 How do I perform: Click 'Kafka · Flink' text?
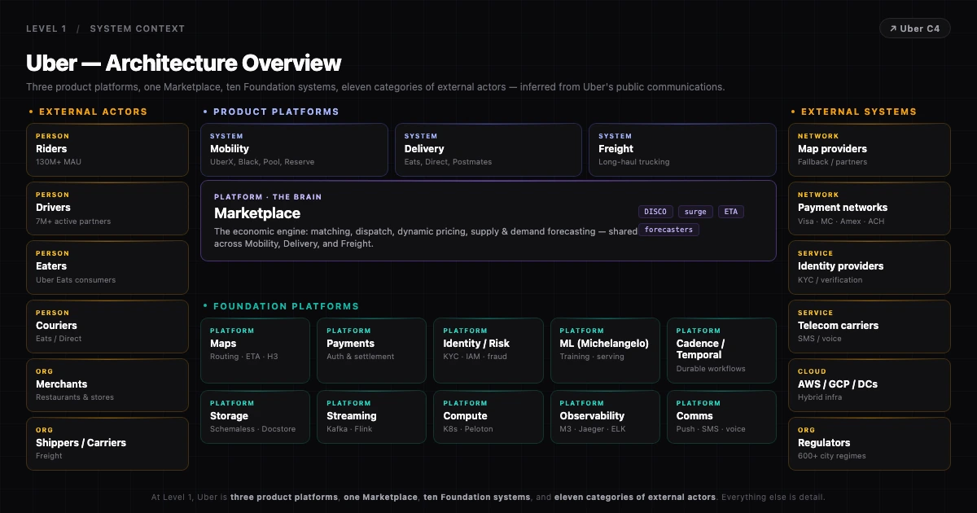click(x=349, y=429)
